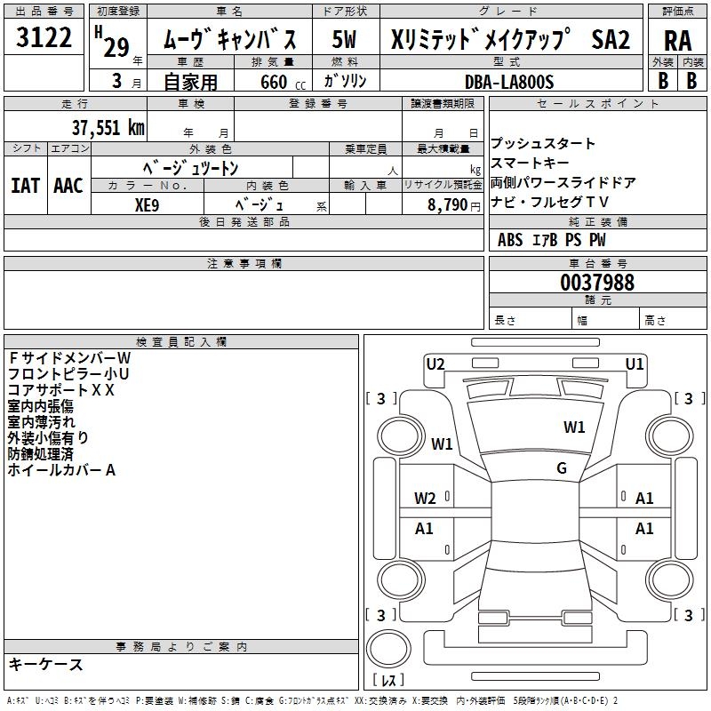This screenshot has width=711, height=711.
Task: Click the mileage value 37,551 km
Action: pyautogui.click(x=108, y=128)
